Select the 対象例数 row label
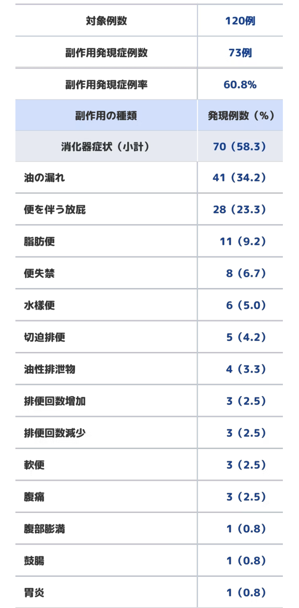Viewport: 299px width, 608px height. (x=106, y=21)
